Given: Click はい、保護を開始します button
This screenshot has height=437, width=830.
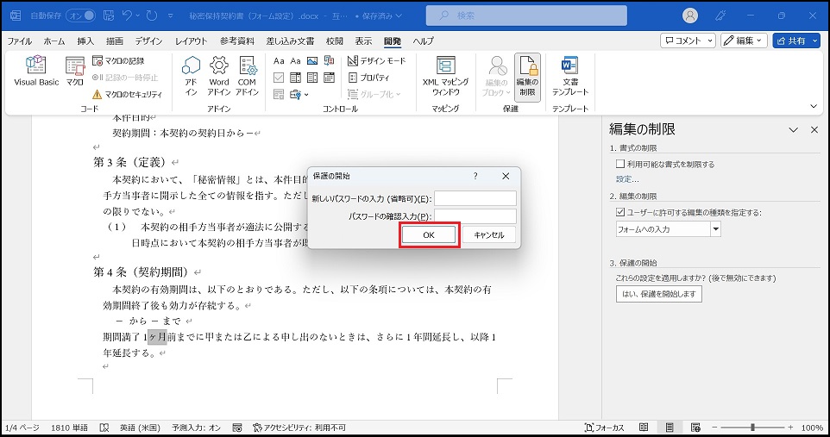Looking at the screenshot, I should (x=658, y=294).
